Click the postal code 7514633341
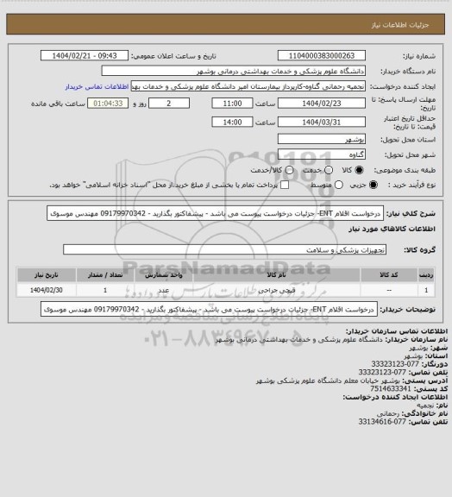Screen dimensions: 452x497 (x=391, y=388)
